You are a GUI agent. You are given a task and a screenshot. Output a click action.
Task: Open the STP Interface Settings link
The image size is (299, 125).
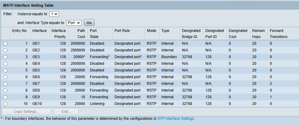176,119
